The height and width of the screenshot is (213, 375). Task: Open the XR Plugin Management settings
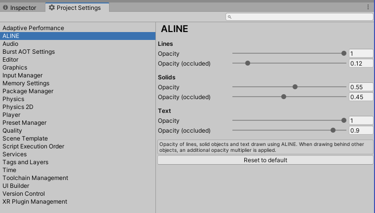[35, 202]
